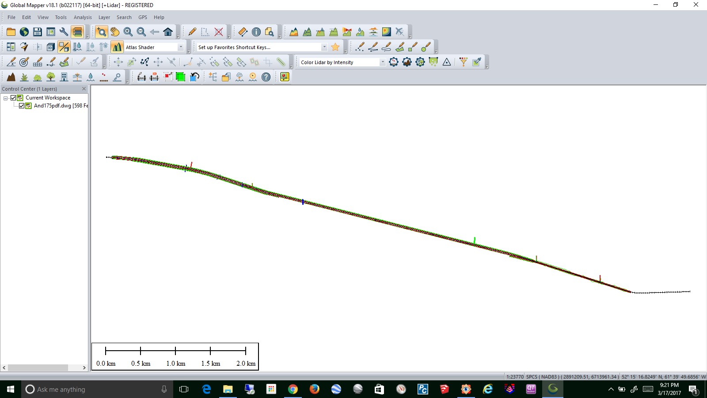Viewport: 707px width, 398px height.
Task: Open the Edit menu
Action: coord(27,17)
